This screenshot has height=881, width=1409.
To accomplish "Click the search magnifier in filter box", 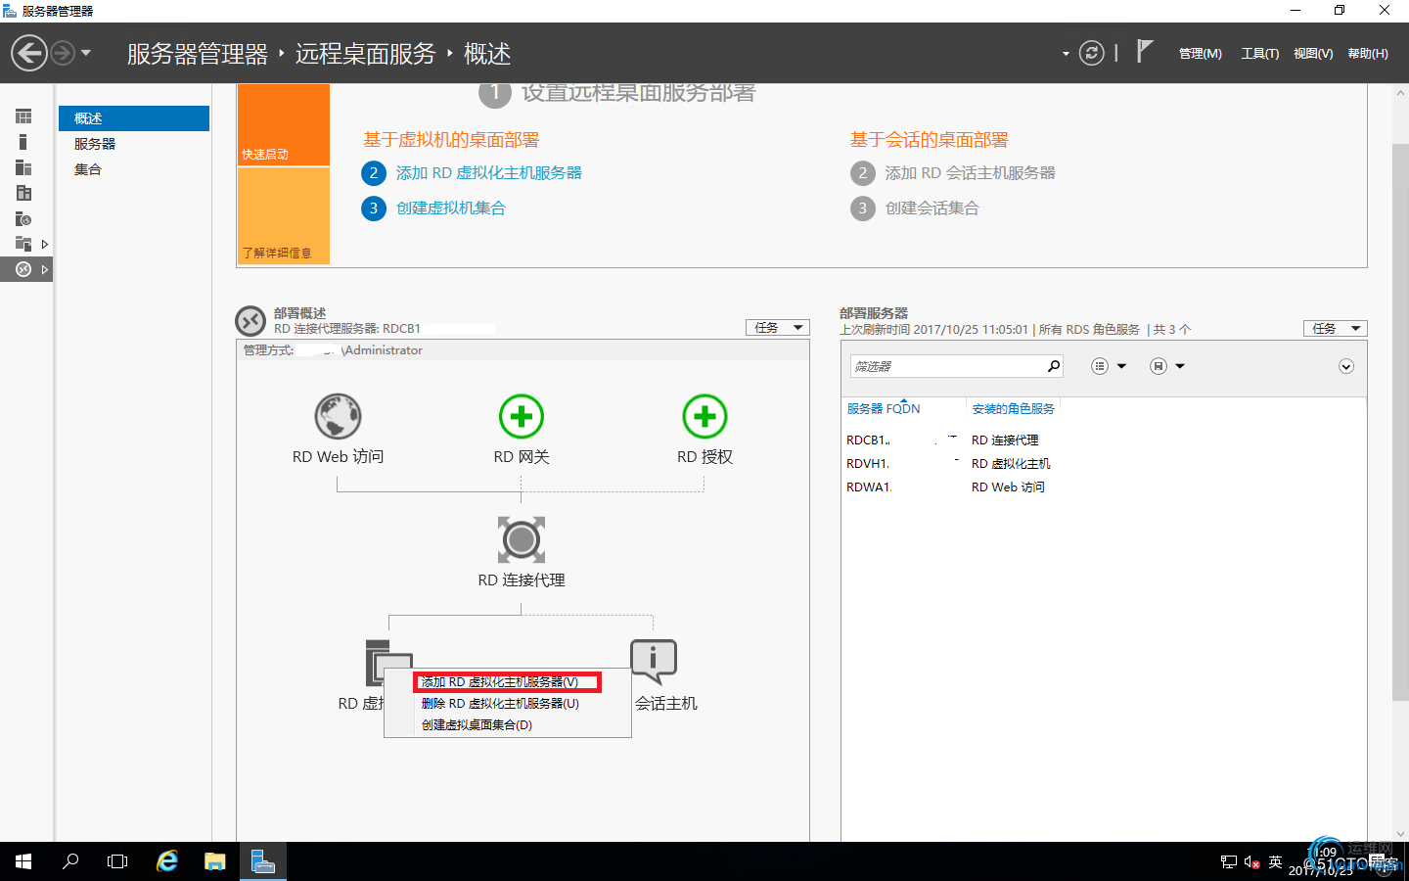I will (1054, 366).
